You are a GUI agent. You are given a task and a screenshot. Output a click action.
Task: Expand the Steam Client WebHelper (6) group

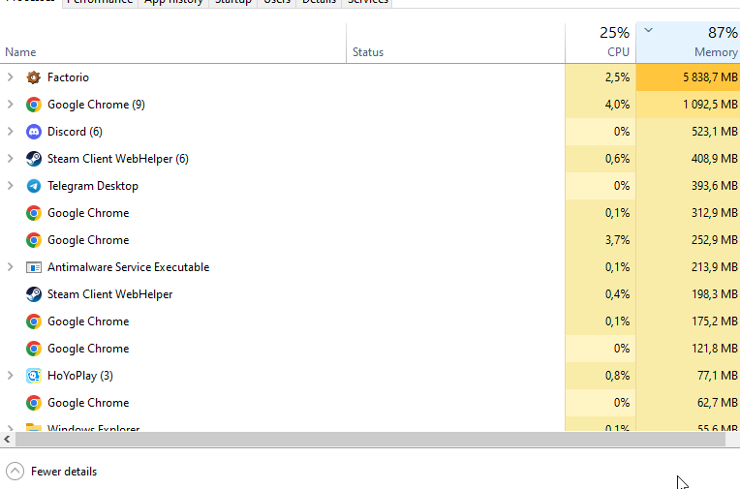[10, 159]
